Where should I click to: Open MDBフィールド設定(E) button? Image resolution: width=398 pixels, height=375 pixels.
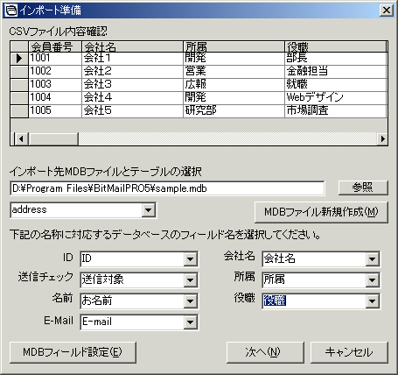(x=73, y=352)
